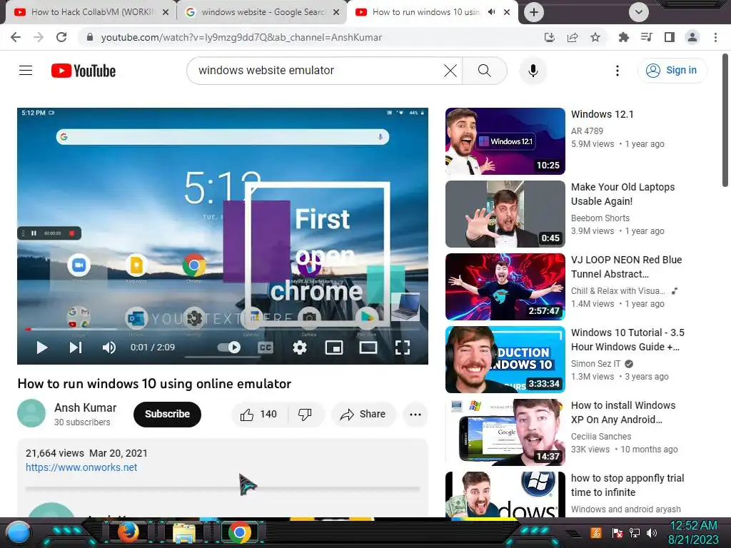
Task: Open the YouTube hamburger guide menu
Action: (26, 71)
